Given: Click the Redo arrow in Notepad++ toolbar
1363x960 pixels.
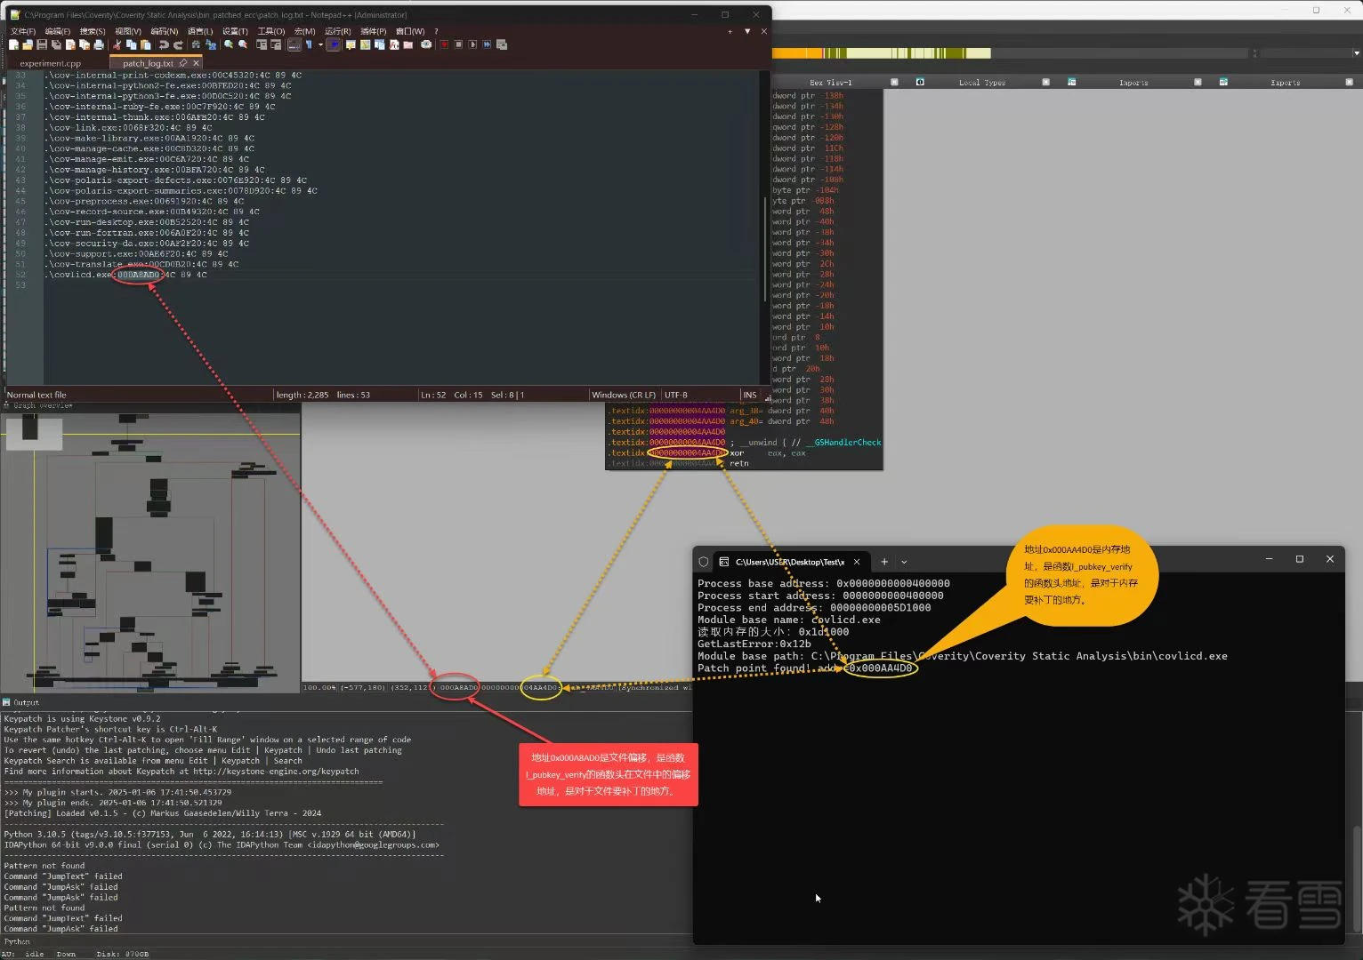Looking at the screenshot, I should tap(178, 44).
